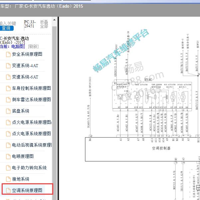200x200 pixels.
Task: Click file icon beside 变速系统-4AT
Action: pos(8,66)
